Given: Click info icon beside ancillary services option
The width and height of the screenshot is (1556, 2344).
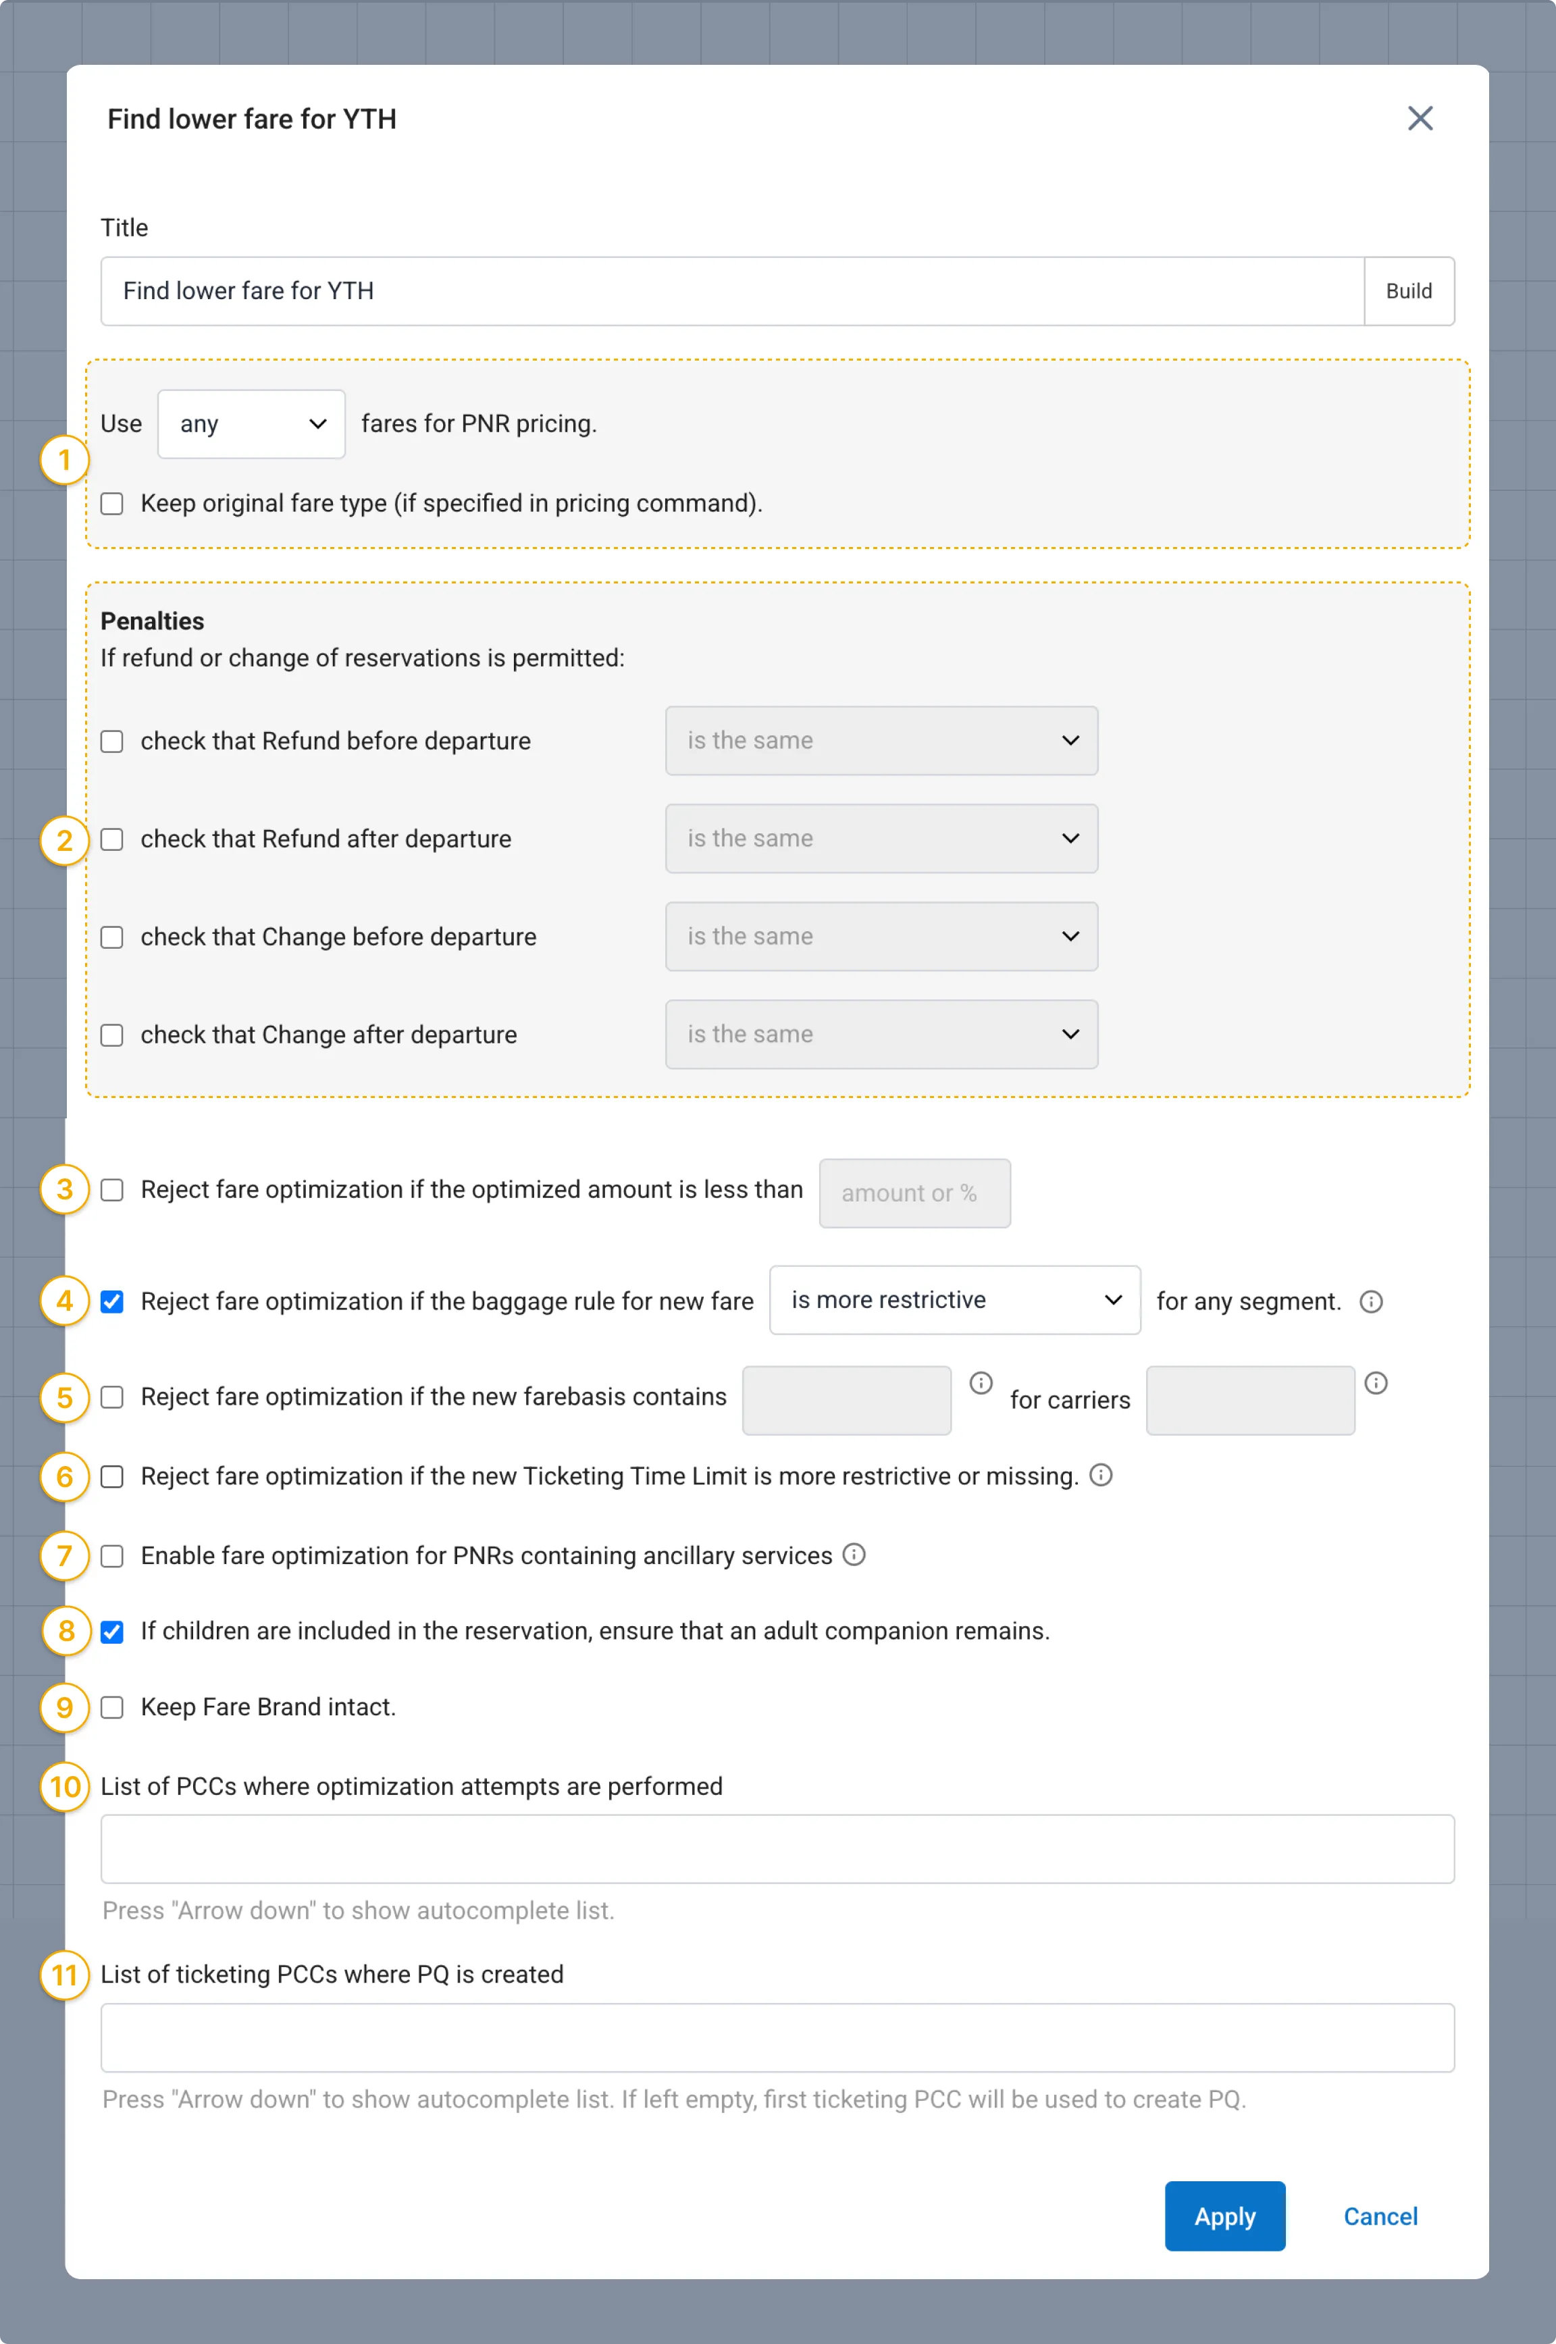Looking at the screenshot, I should tap(854, 1554).
